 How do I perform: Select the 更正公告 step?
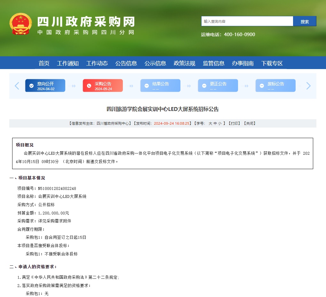[218, 85]
